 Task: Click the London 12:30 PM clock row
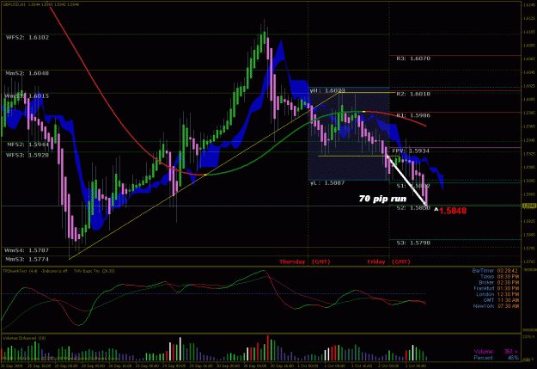497,294
